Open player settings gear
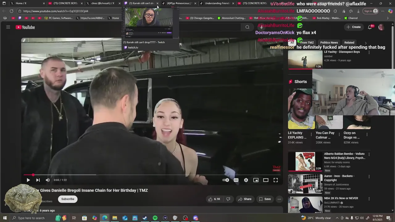The image size is (395, 222). click(x=246, y=180)
